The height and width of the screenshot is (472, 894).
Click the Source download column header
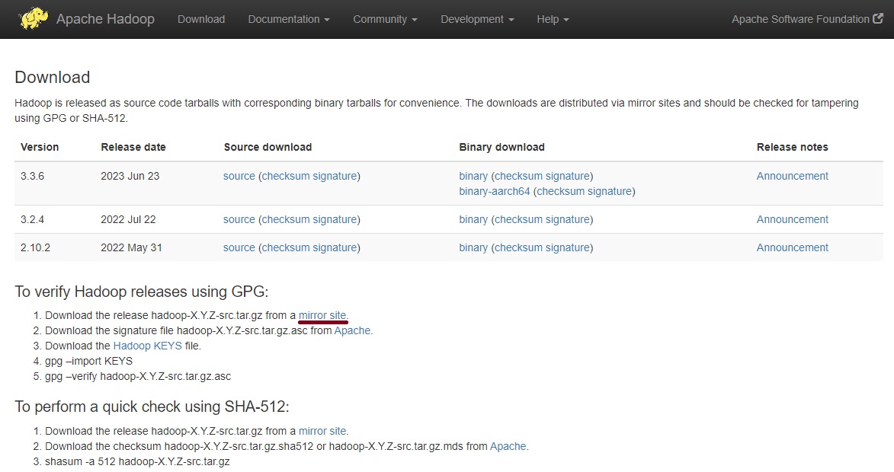pyautogui.click(x=268, y=147)
